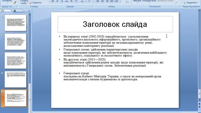The height and width of the screenshot is (113, 201).
Task: Click the Заголовок слайда title placeholder
Action: (115, 24)
